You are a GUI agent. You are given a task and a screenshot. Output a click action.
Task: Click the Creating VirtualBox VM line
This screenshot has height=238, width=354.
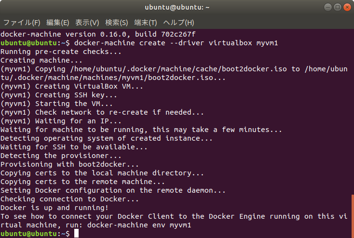[x=72, y=86]
